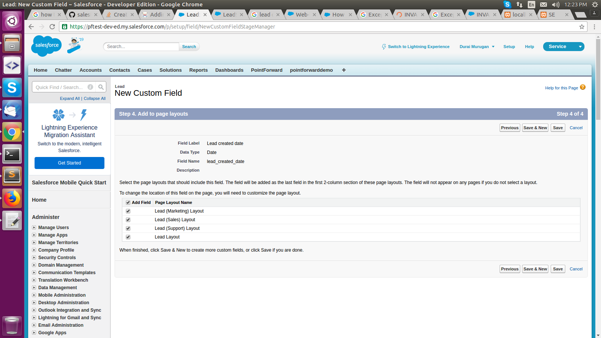This screenshot has height=338, width=601.
Task: Toggle the Add Field select-all checkbox
Action: (128, 202)
